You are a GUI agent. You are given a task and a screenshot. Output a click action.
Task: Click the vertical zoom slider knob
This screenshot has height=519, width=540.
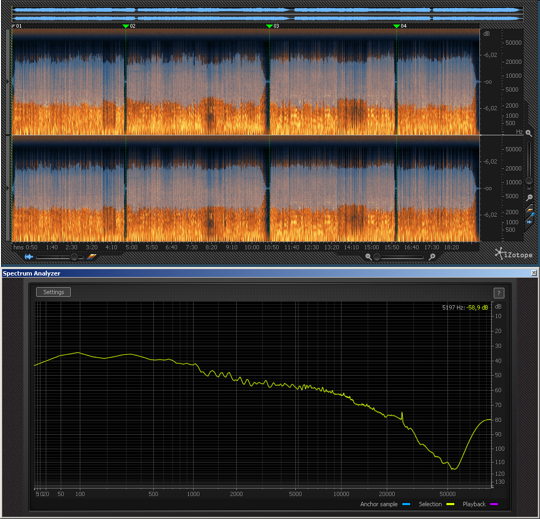pyautogui.click(x=529, y=181)
